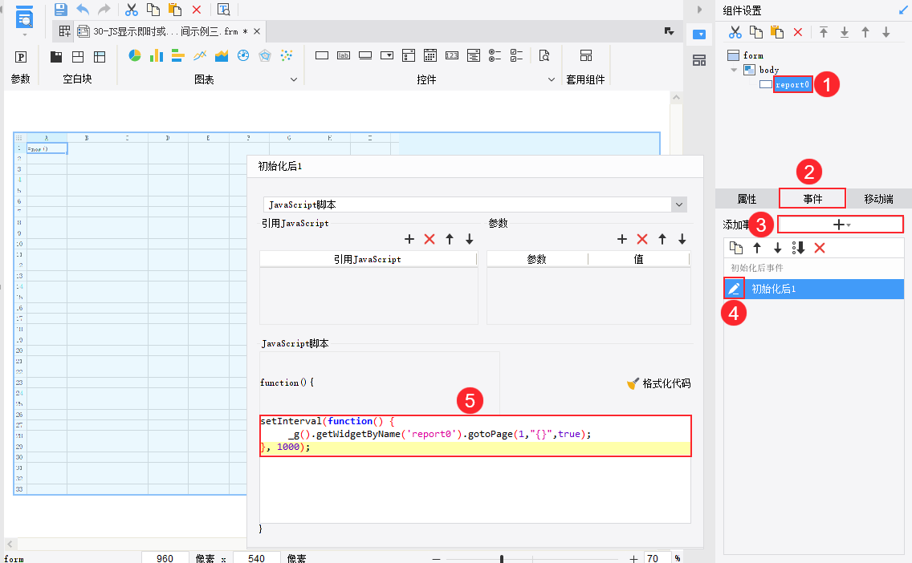
Task: Click the 格式化代码 button
Action: pos(658,383)
